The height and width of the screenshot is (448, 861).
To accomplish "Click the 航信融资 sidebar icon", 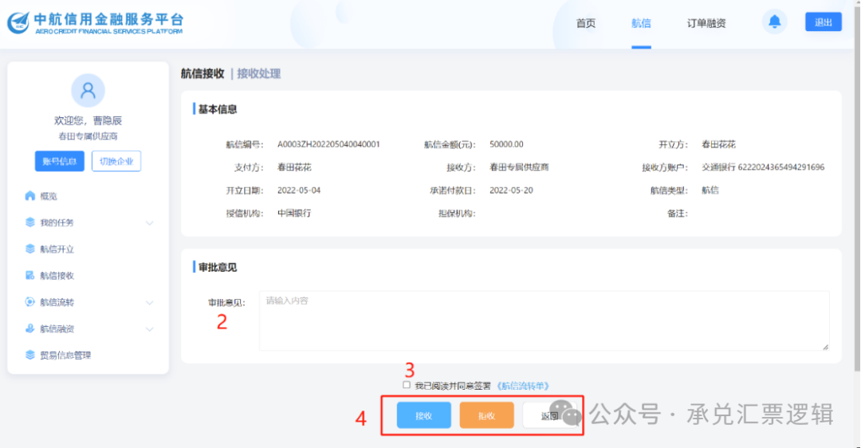I will pyautogui.click(x=30, y=328).
